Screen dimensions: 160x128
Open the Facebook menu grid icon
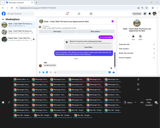(x=145, y=14)
